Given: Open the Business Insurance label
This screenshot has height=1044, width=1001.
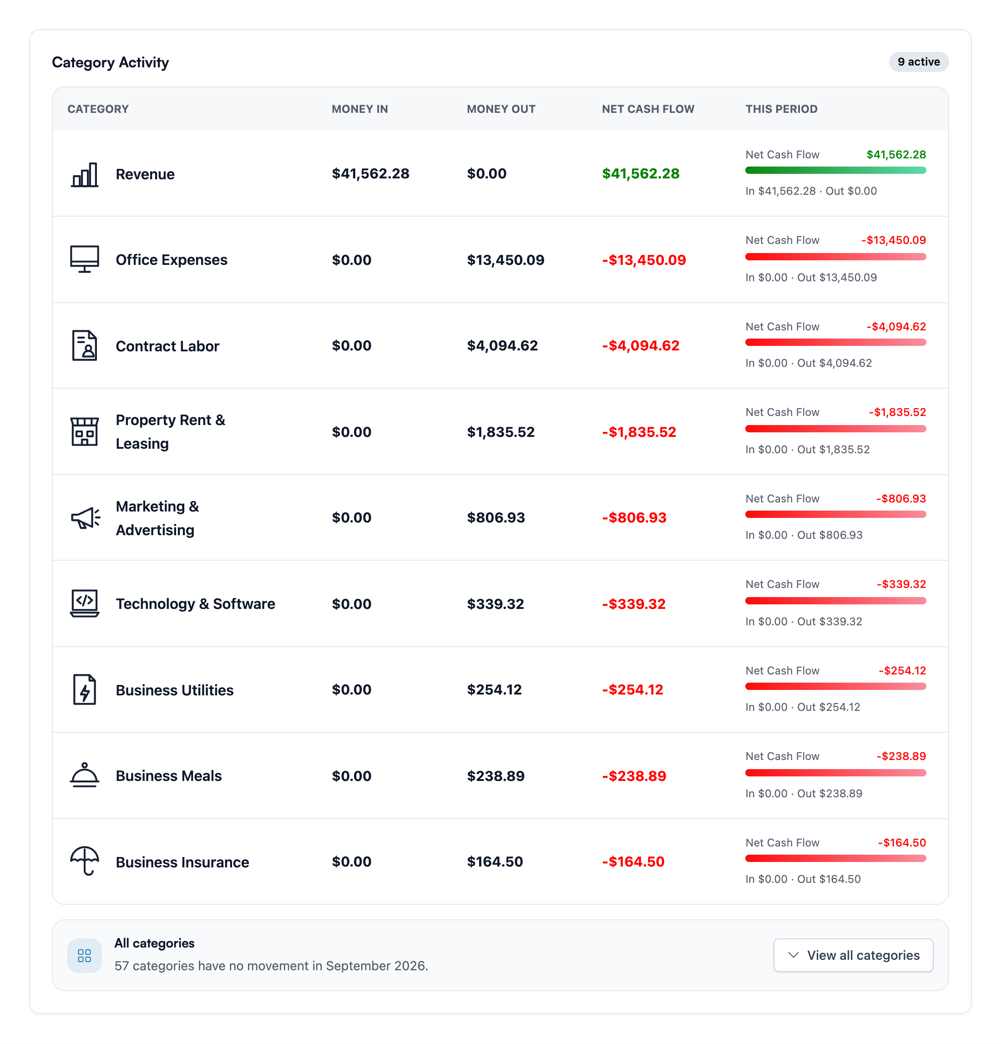Looking at the screenshot, I should click(182, 862).
